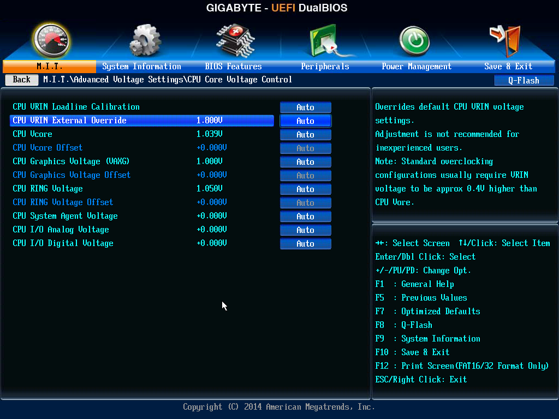Click the AMI copyright footer text
Viewport: 559px width, 419px height.
279,407
